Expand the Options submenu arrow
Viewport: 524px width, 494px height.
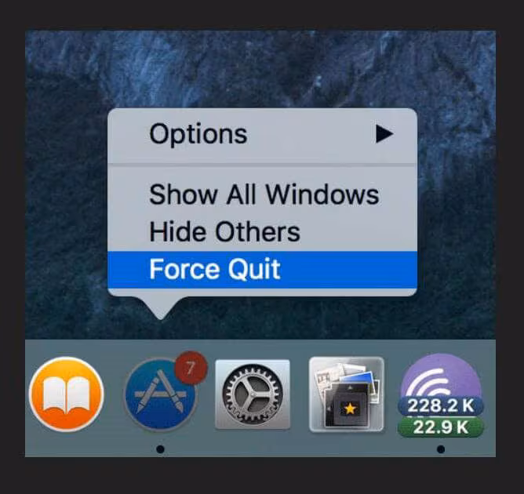384,134
